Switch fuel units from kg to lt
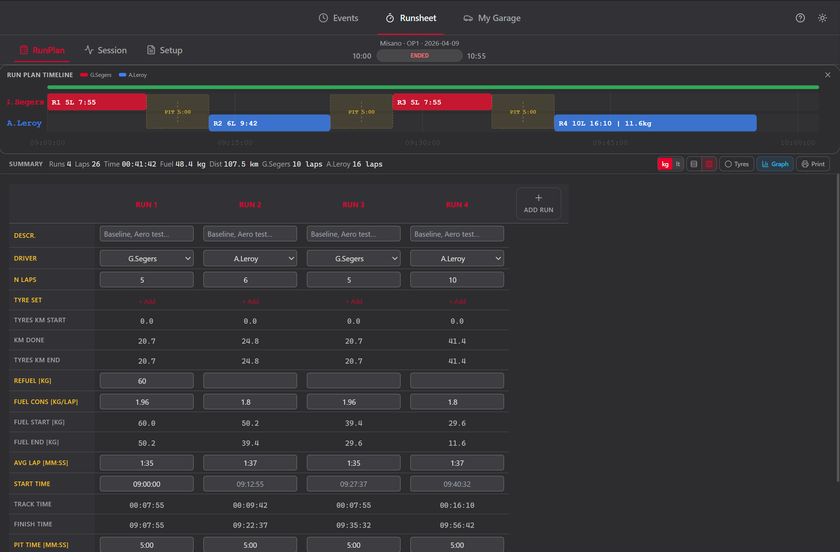Screen dimensions: 840x552 678,164
